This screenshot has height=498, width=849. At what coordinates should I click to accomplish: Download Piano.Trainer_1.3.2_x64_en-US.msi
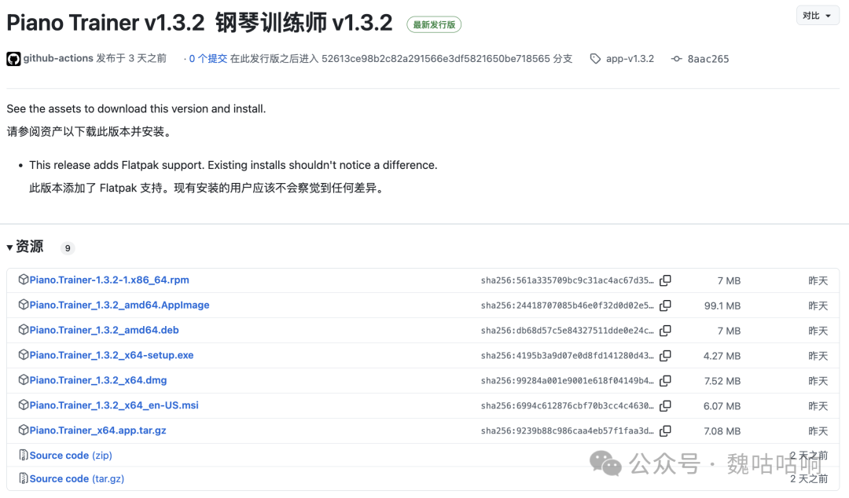click(114, 405)
